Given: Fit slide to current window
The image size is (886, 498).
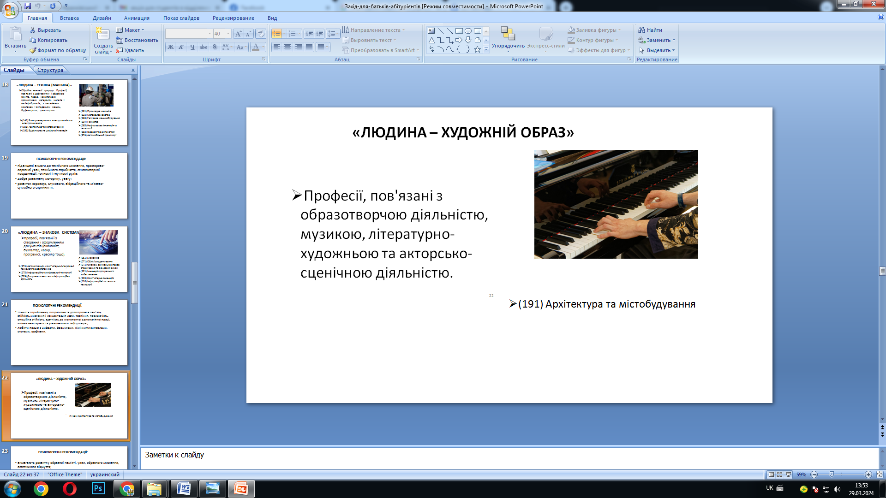Looking at the screenshot, I should (880, 474).
